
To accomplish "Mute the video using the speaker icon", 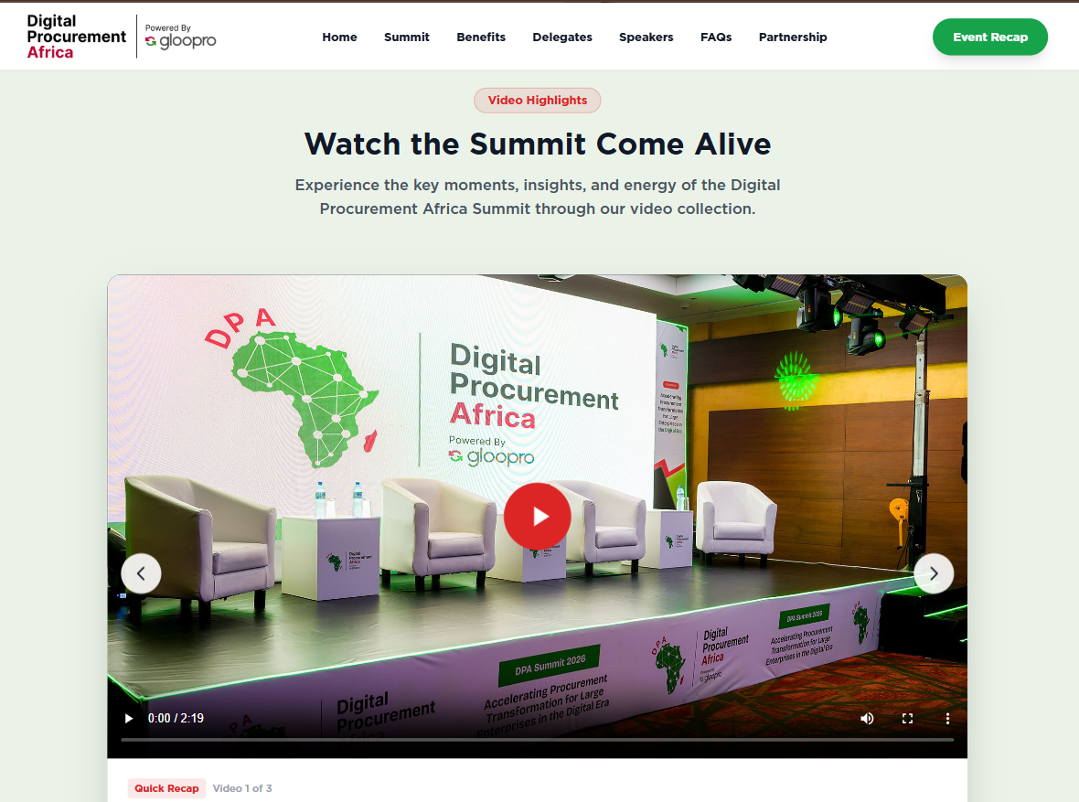I will [867, 718].
